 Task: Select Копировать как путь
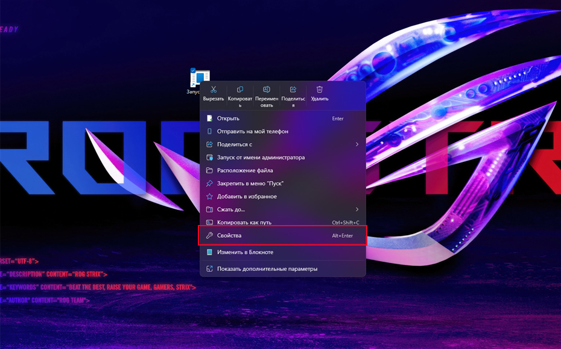coord(283,222)
